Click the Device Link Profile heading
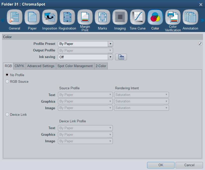Screen dimensions: 205x170 [x=73, y=121]
